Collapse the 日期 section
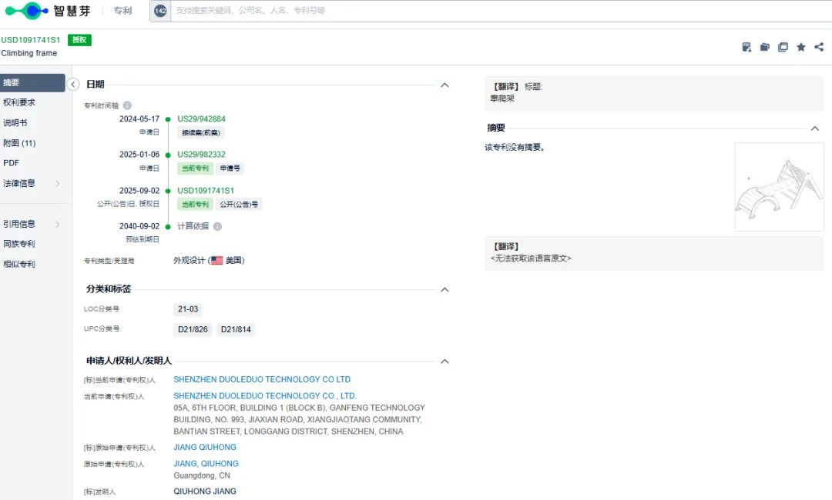 pos(445,85)
